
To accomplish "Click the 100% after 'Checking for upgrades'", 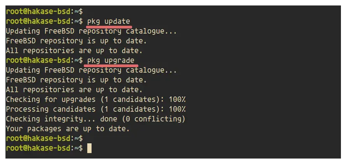I will pyautogui.click(x=177, y=99).
